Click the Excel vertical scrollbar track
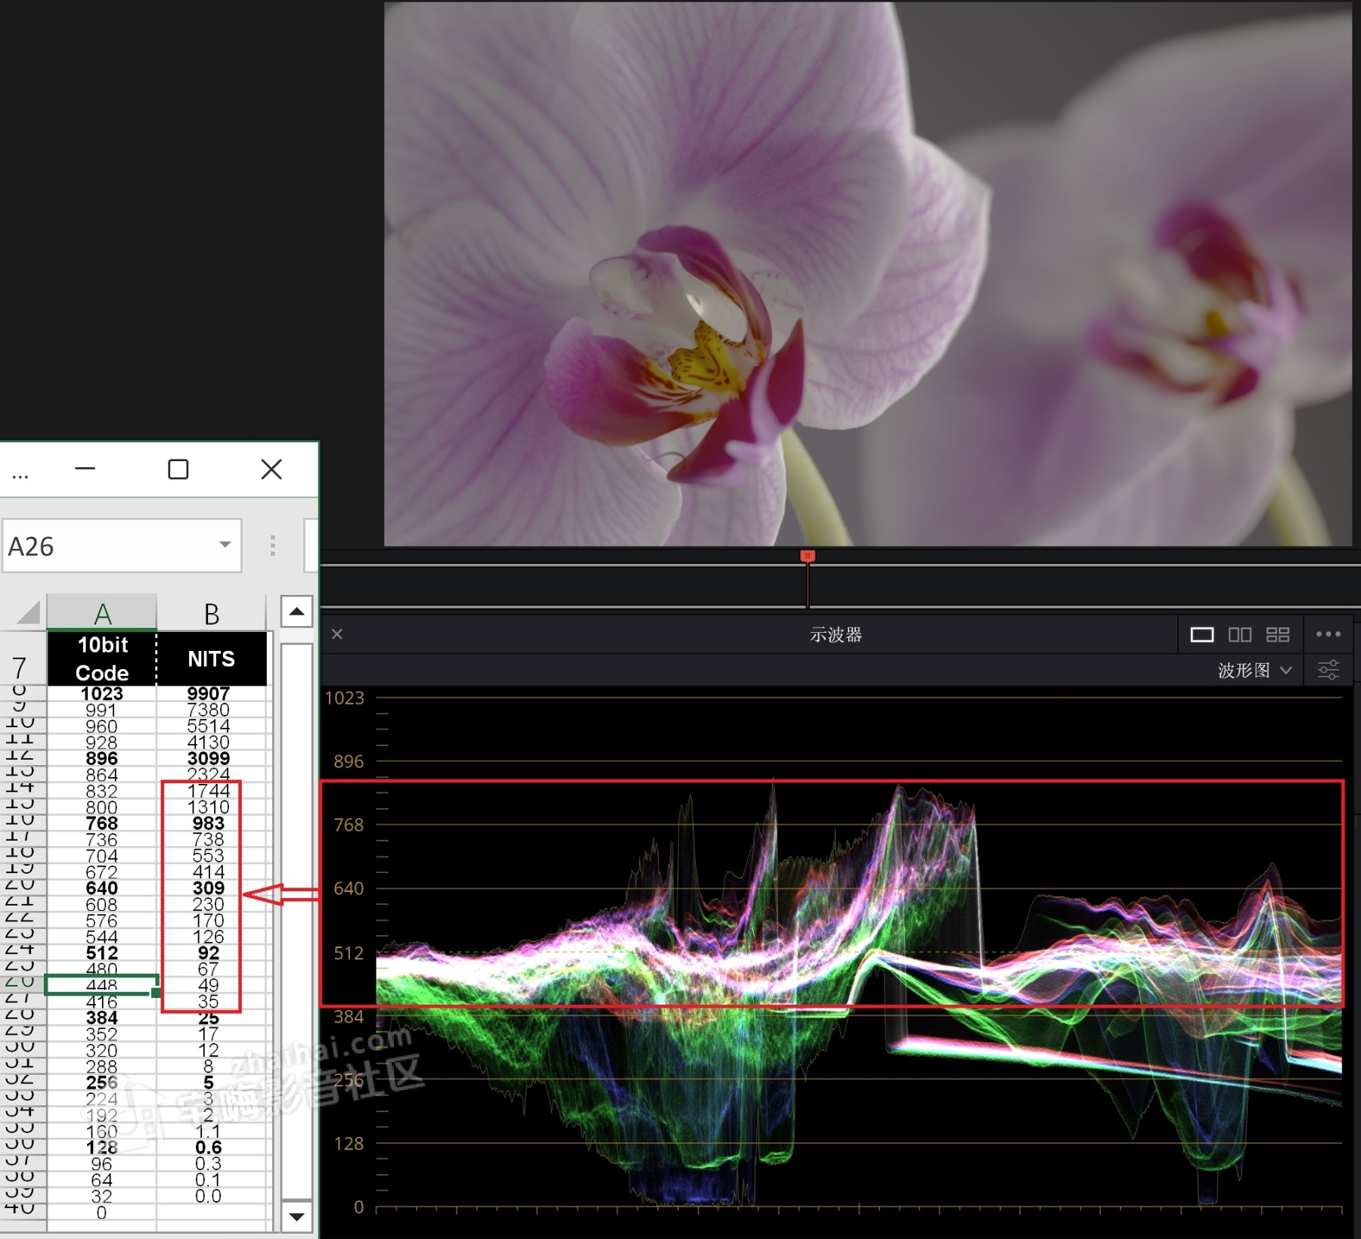The height and width of the screenshot is (1239, 1361). click(297, 922)
